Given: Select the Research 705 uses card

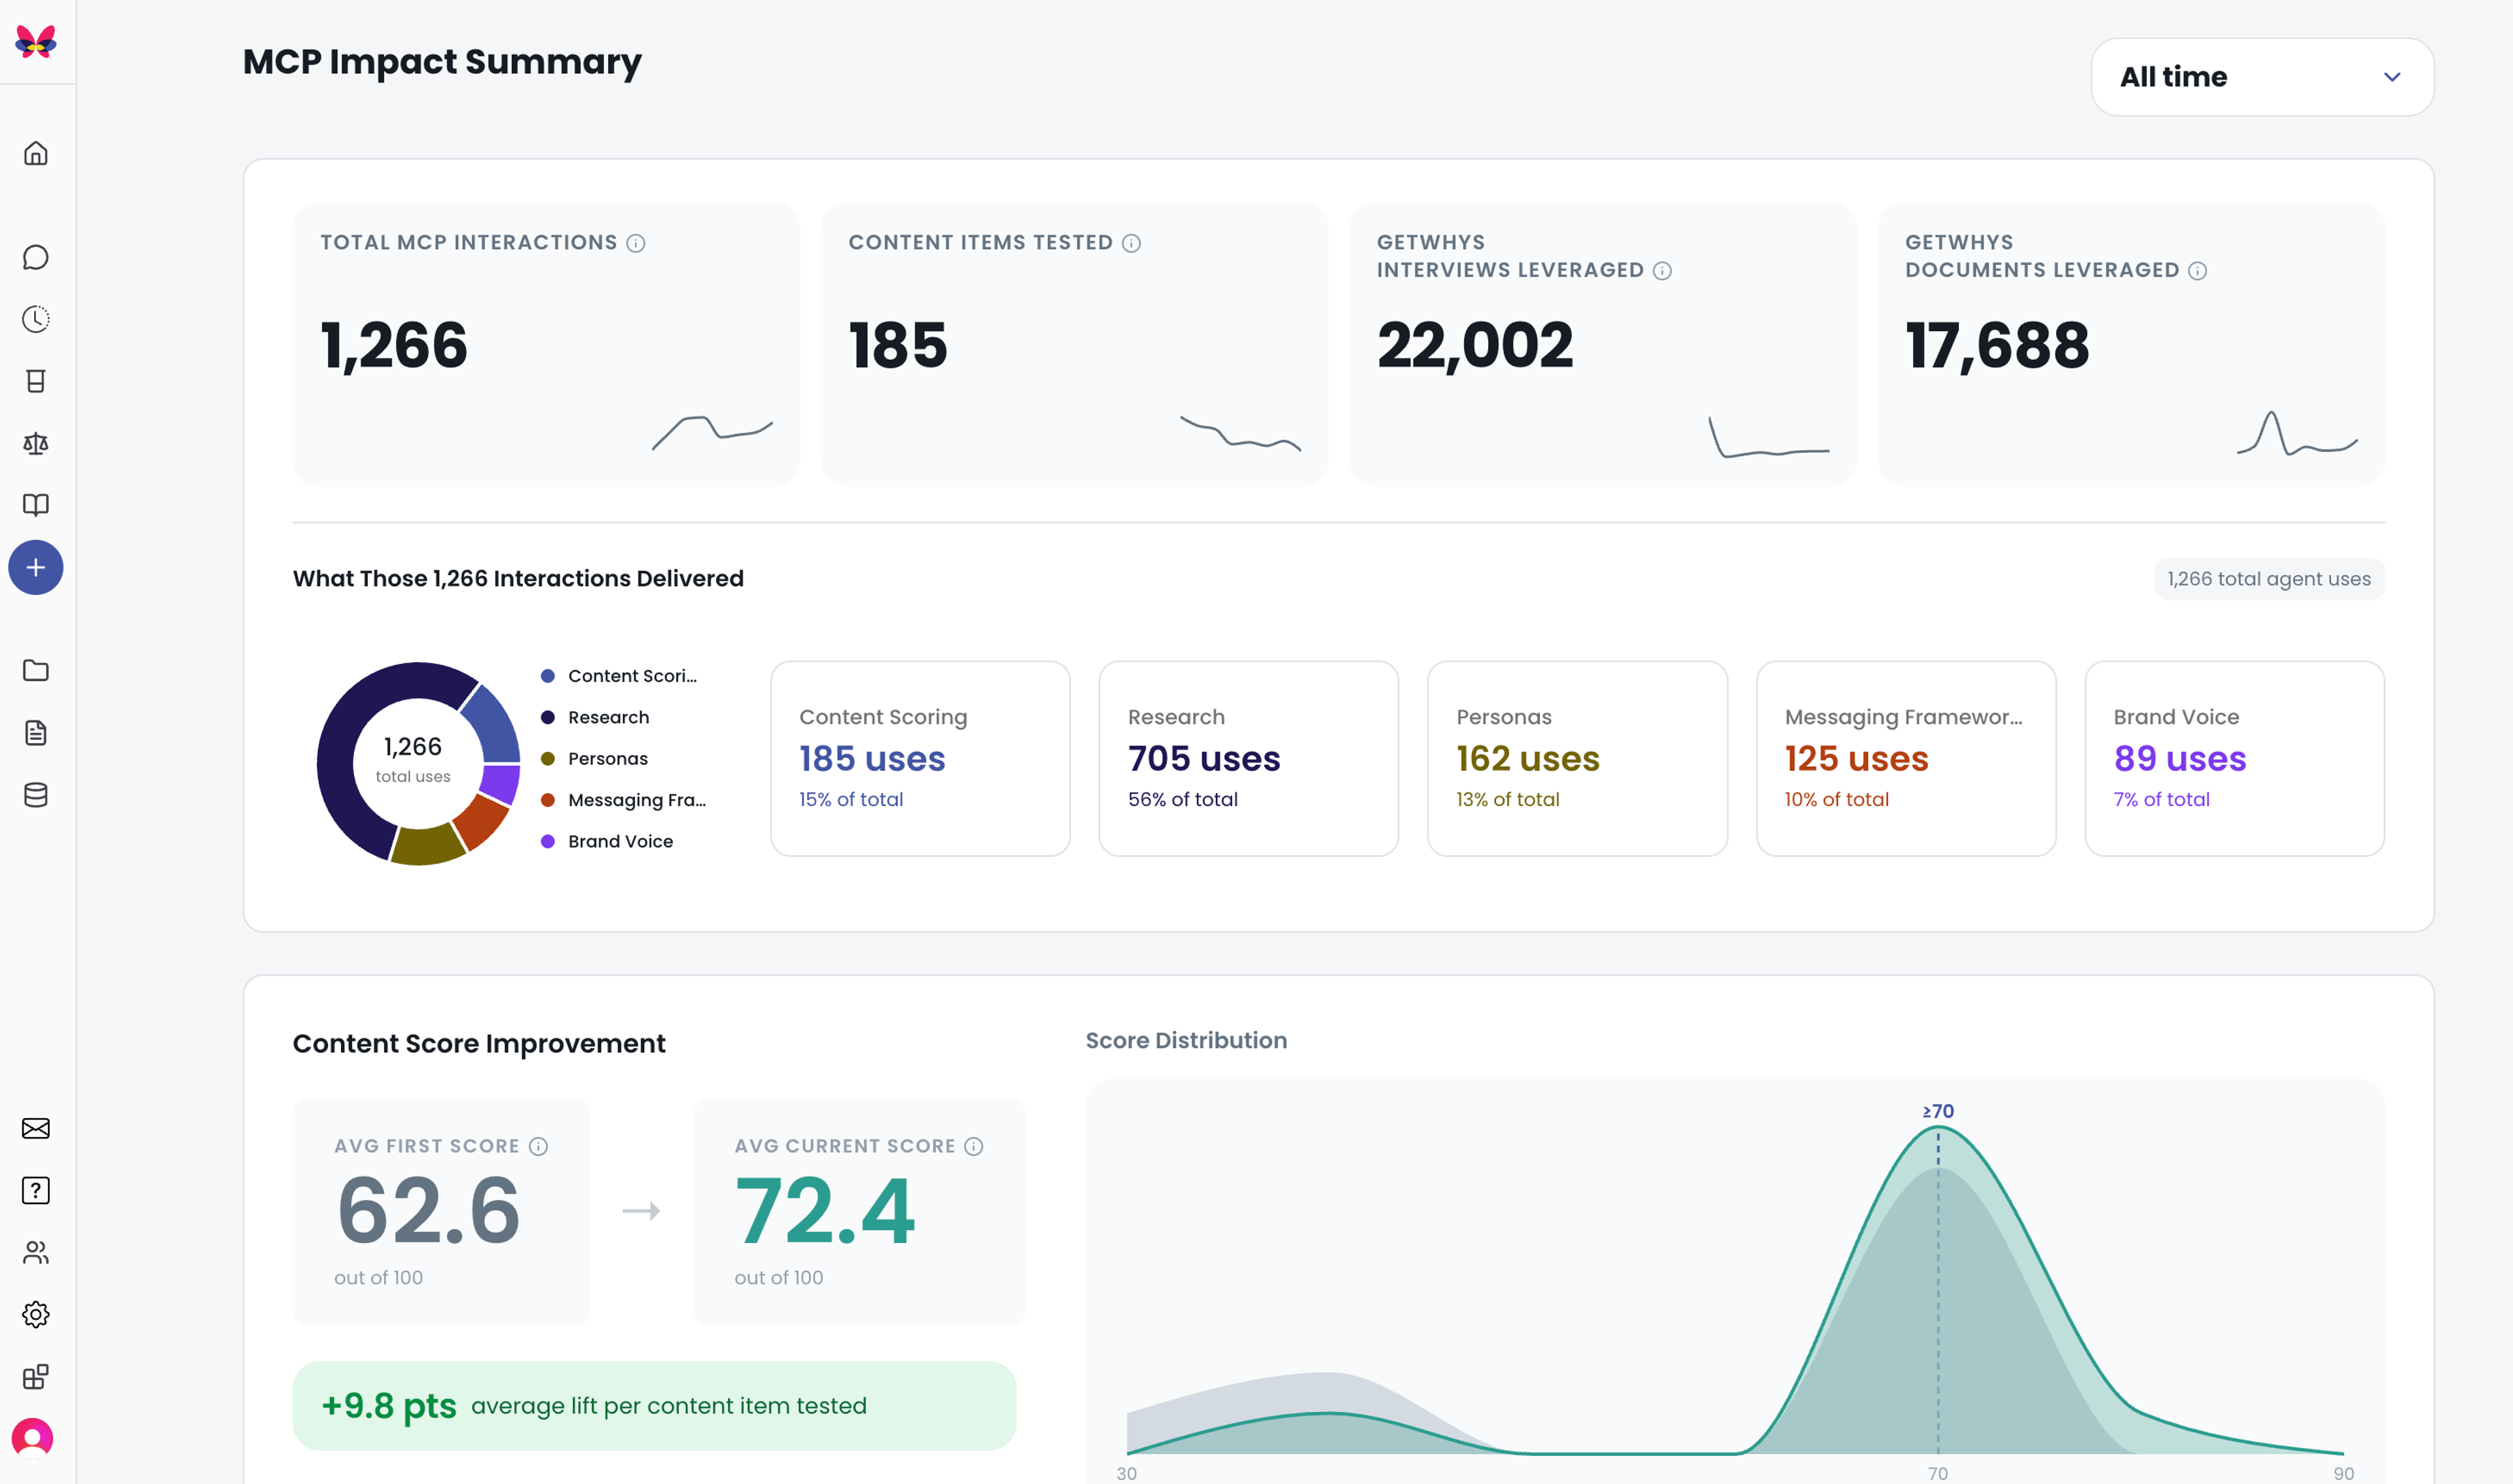Looking at the screenshot, I should 1248,758.
